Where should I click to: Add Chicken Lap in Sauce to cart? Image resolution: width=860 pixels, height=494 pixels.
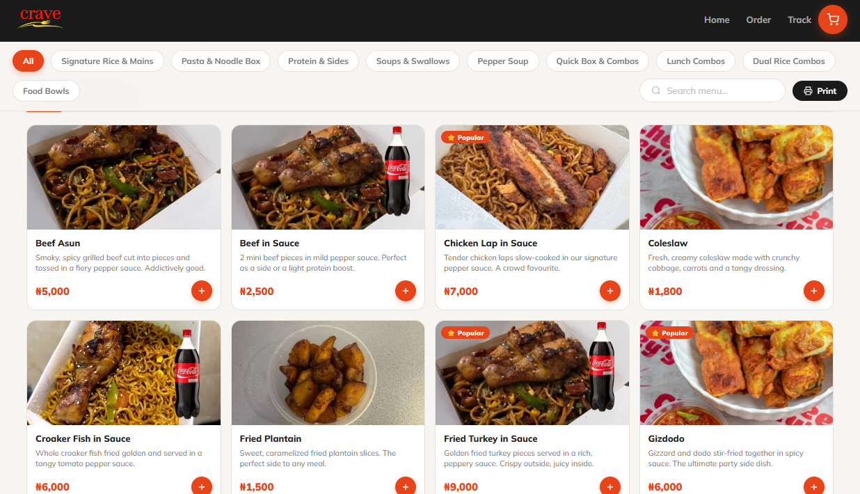pos(610,291)
